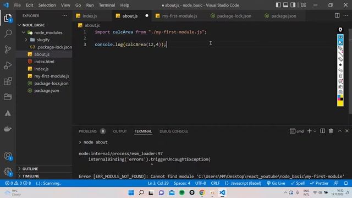Open notifications bell in status bar
352x198 pixels.
(346, 183)
